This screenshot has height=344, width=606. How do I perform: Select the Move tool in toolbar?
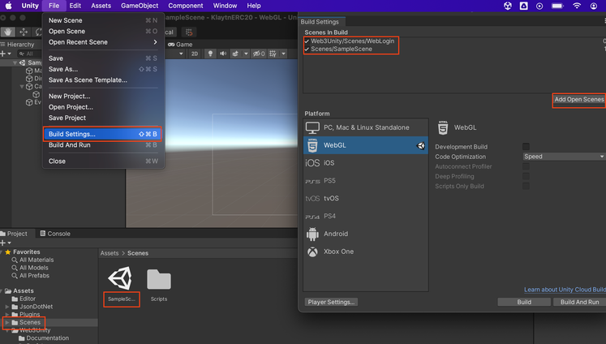[x=24, y=32]
